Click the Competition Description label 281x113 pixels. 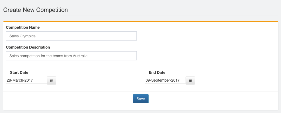(28, 47)
